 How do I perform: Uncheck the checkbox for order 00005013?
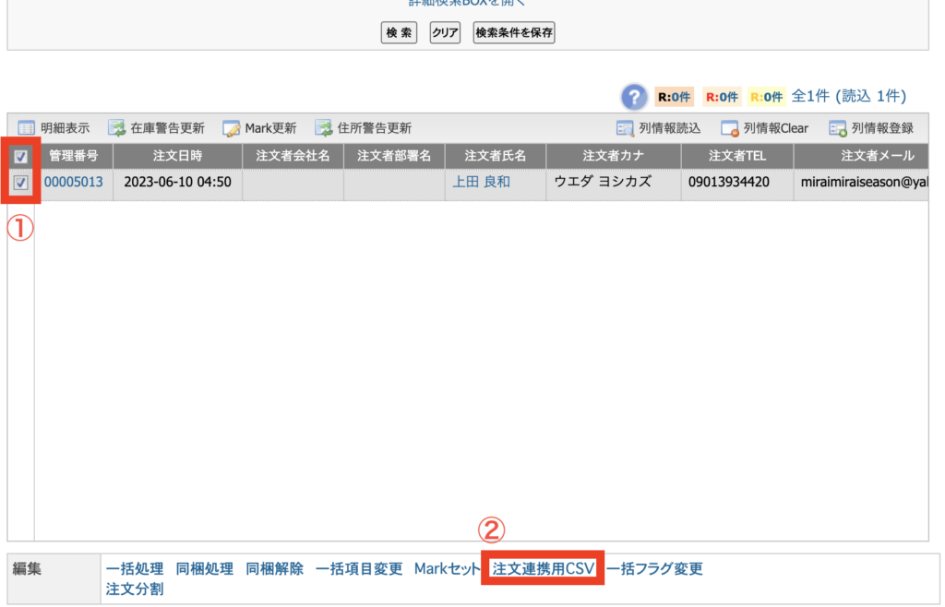(20, 183)
